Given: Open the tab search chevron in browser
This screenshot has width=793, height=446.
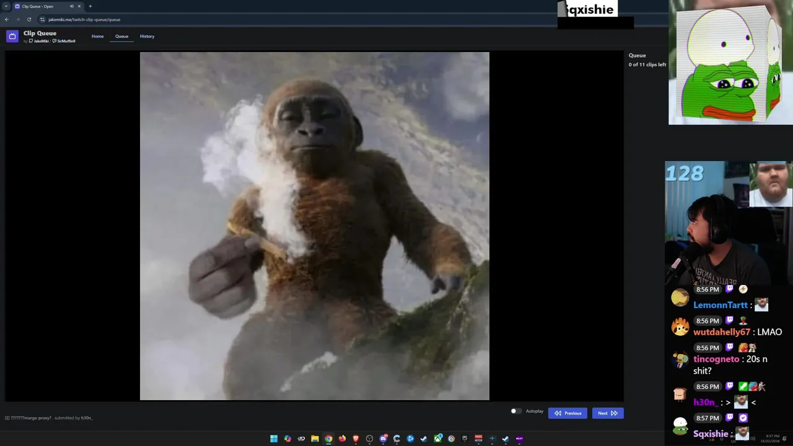Looking at the screenshot, I should click(6, 6).
